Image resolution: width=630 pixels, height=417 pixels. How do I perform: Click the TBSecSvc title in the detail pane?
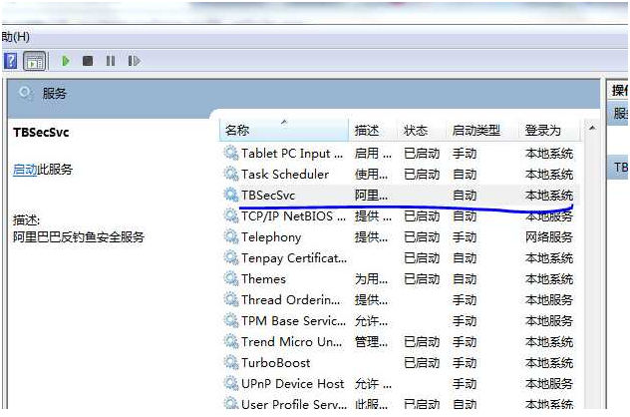[41, 133]
